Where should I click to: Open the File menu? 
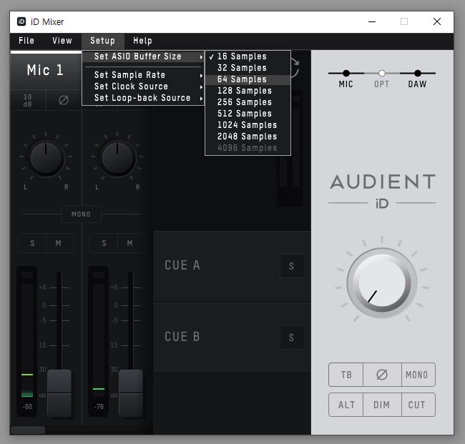pos(26,41)
